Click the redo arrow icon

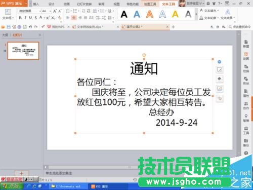(36, 27)
